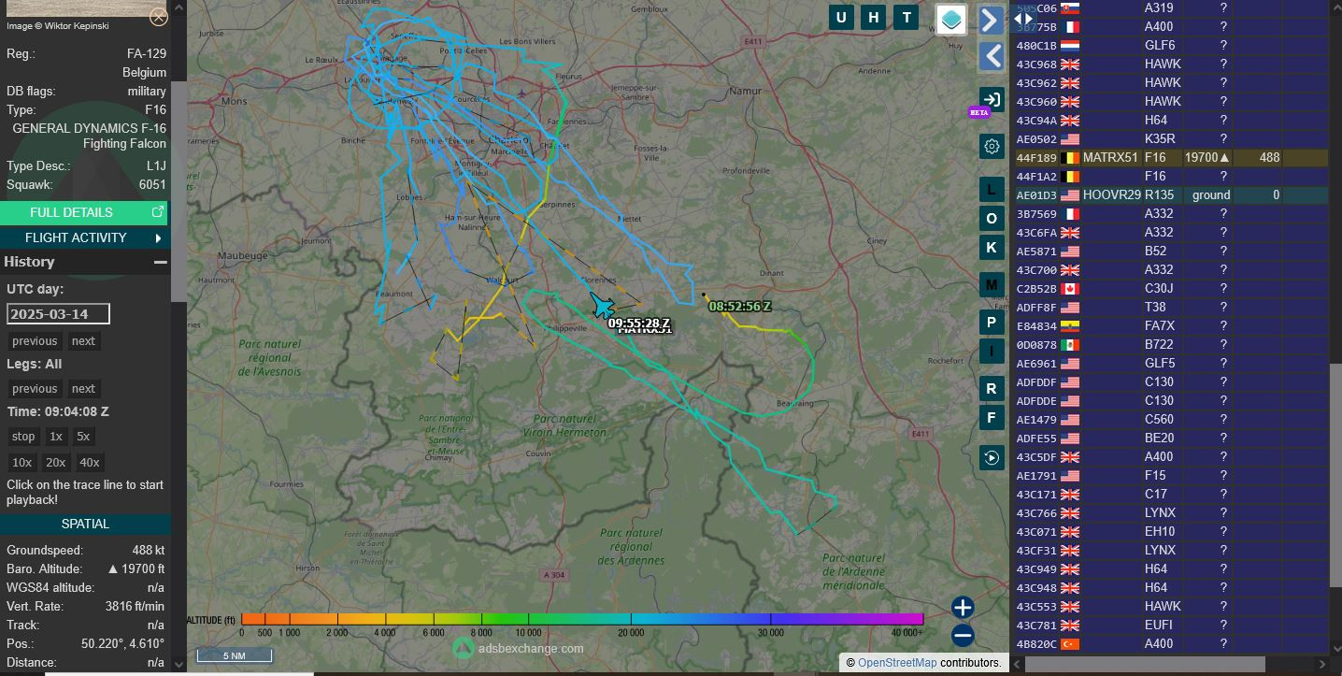Click the replay history icon
Viewport: 1342px width, 676px height.
(x=992, y=457)
